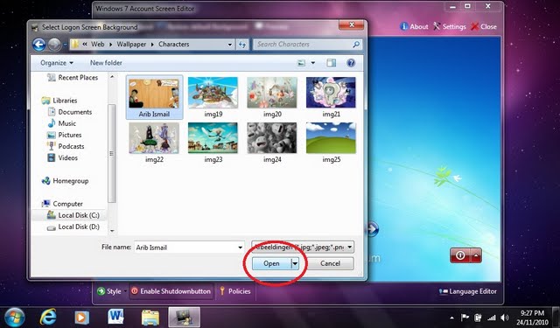Select the img21 thumbnail

[331, 97]
